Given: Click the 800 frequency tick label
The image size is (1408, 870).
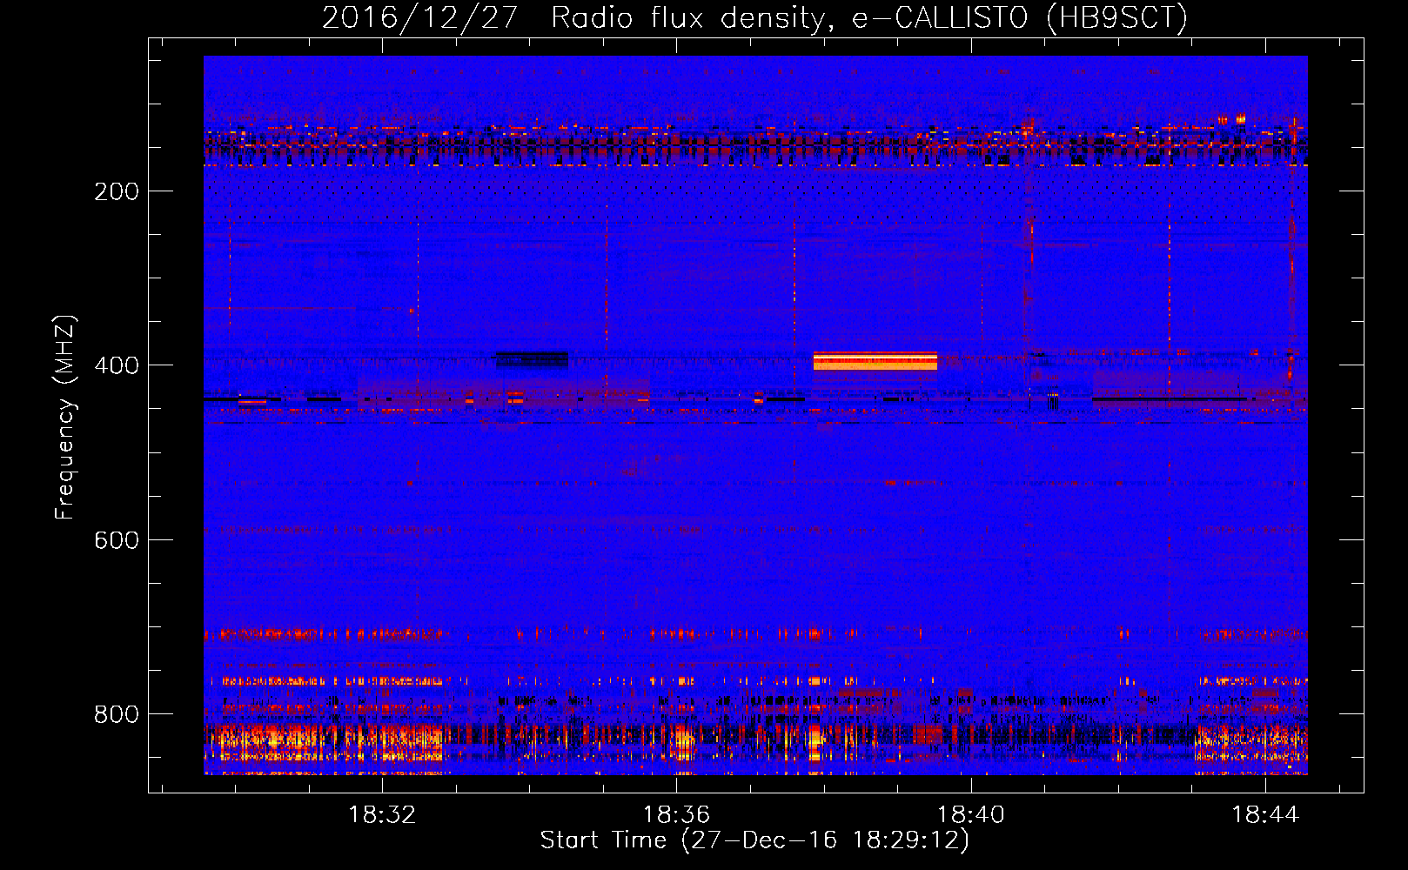Looking at the screenshot, I should click(117, 714).
